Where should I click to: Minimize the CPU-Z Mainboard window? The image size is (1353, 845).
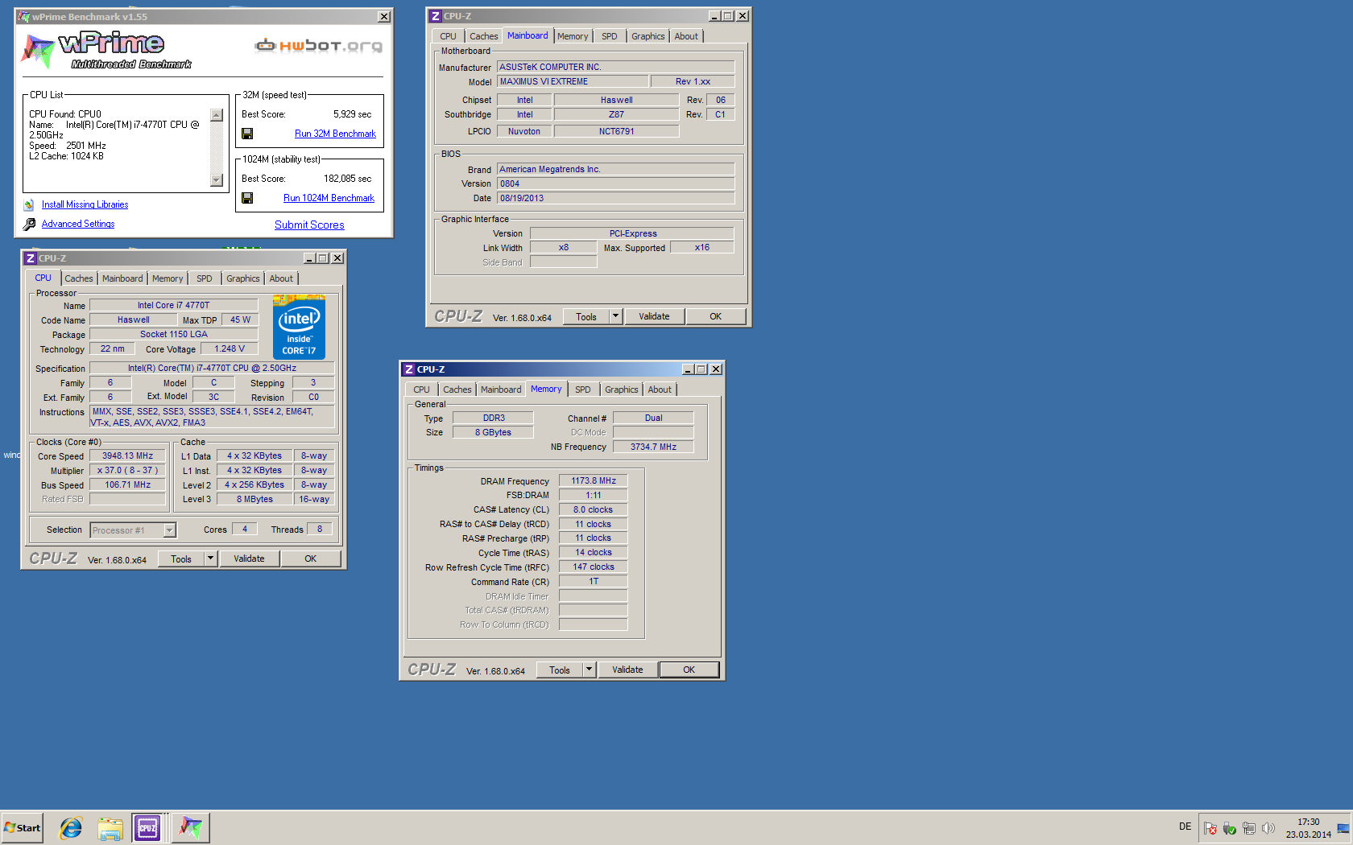coord(714,16)
